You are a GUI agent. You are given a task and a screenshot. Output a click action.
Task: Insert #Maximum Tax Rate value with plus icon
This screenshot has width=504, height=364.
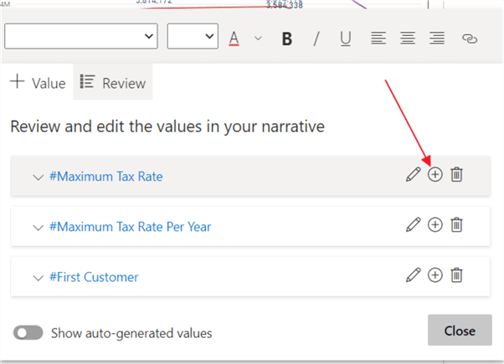[x=435, y=175]
